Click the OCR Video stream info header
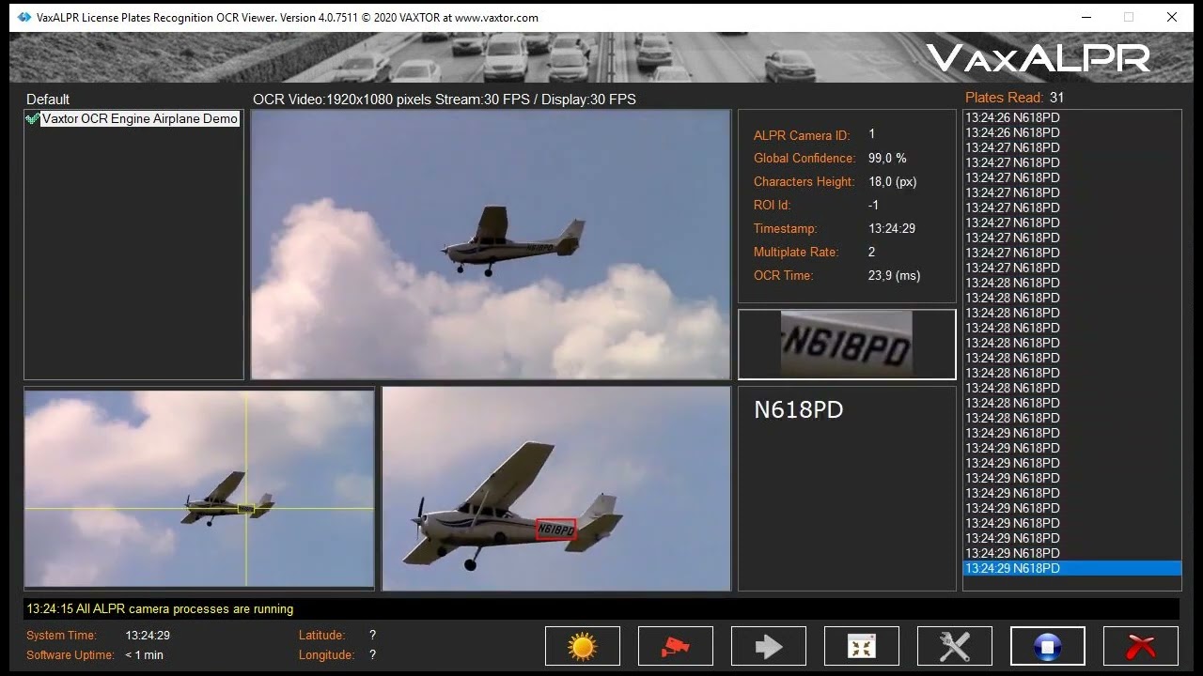Image resolution: width=1203 pixels, height=676 pixels. (x=445, y=100)
